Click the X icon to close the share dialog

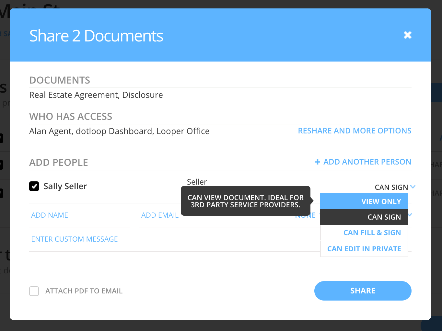click(x=407, y=35)
